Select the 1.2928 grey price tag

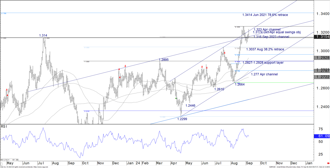click(x=322, y=58)
